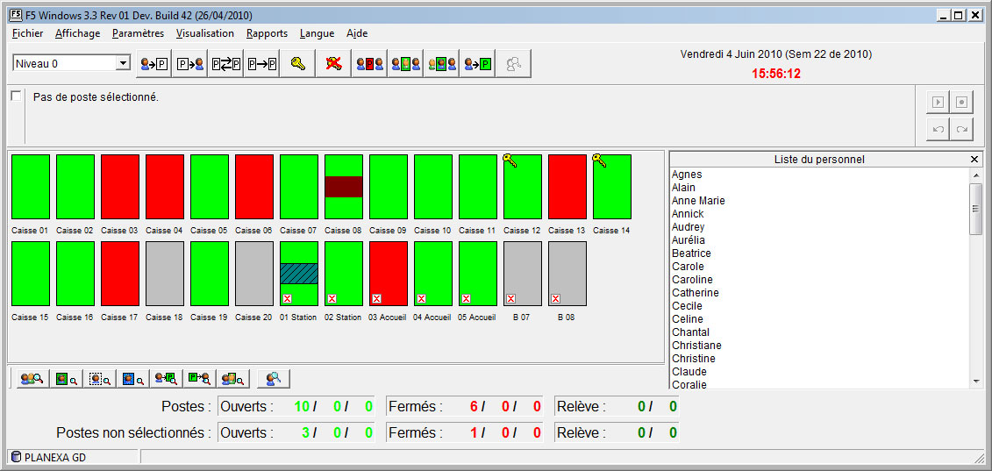
Task: Open the Aide menu
Action: tap(357, 33)
